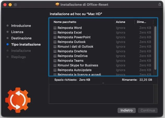Image resolution: width=165 pixels, height=118 pixels.
Task: Select the Tipo installazione step
Action: [26, 44]
